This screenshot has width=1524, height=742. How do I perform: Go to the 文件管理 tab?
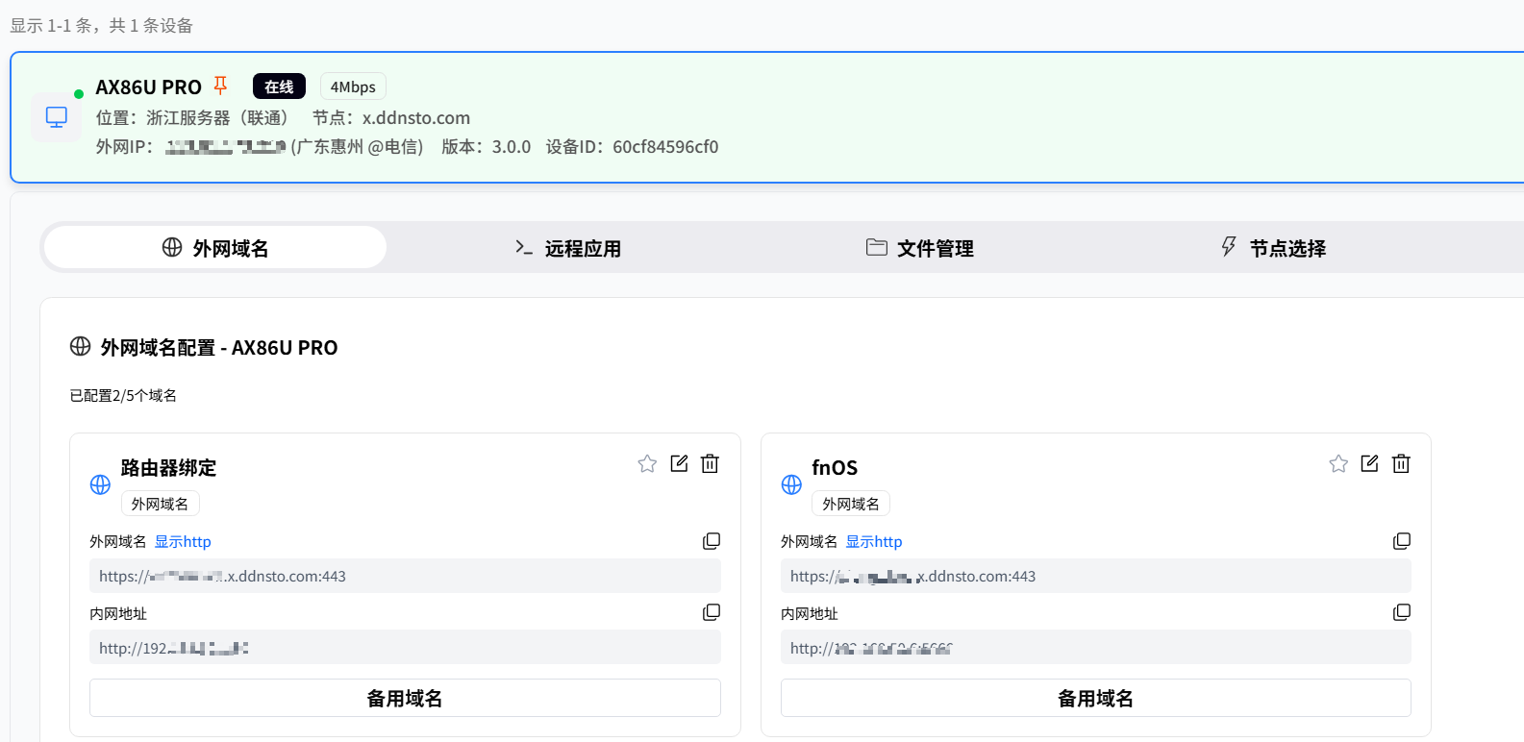point(919,248)
